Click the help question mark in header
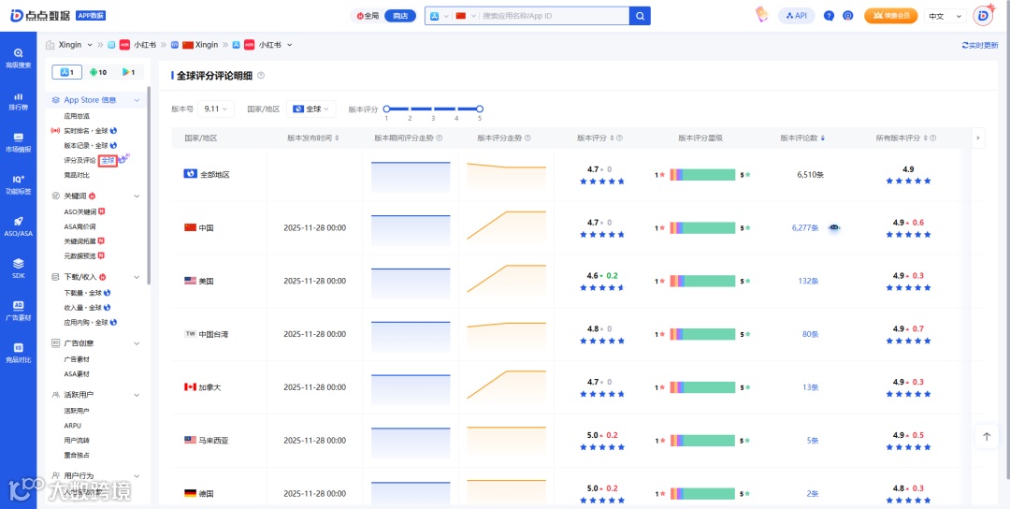 829,16
